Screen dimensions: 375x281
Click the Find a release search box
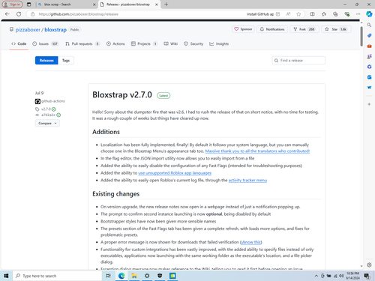click(x=298, y=61)
